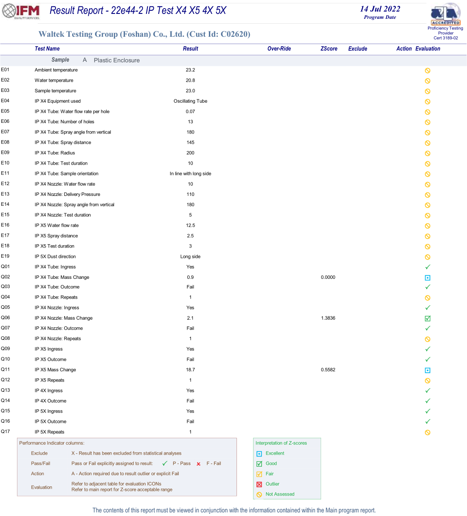Click the Test Name column header
This screenshot has width=467, height=516.
(x=47, y=49)
